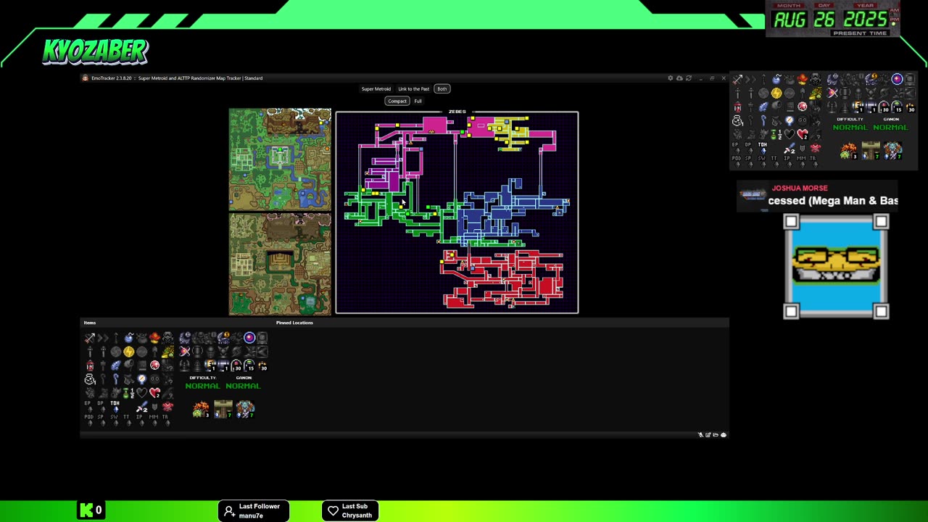928x522 pixels.
Task: Toggle the yellow Ether medallion in Items panel
Action: 129,352
